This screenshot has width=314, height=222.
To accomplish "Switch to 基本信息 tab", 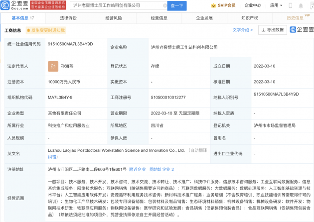I will click(x=23, y=18).
